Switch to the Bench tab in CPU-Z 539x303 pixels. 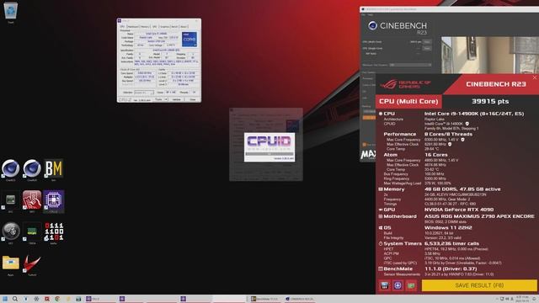[174, 26]
